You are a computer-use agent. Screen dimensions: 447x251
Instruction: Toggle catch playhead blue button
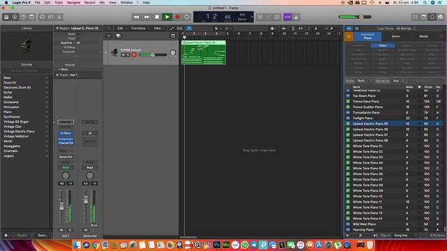189,29
